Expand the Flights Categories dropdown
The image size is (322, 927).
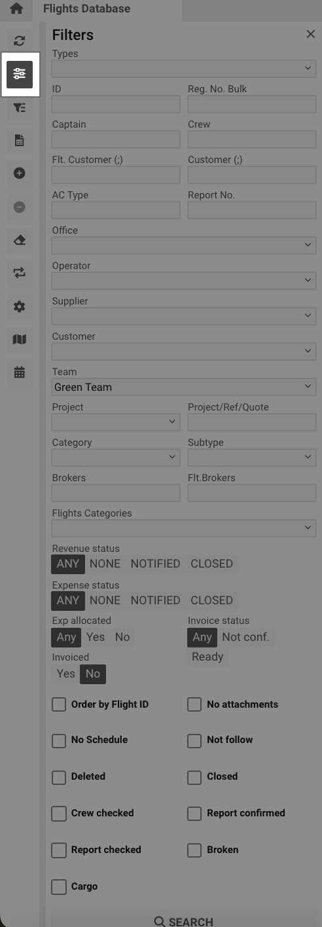[184, 528]
